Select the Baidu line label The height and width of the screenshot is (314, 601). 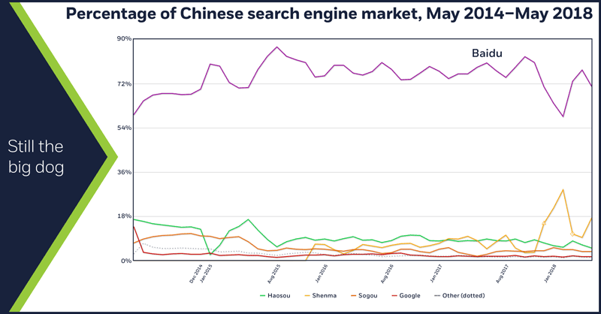pos(486,53)
